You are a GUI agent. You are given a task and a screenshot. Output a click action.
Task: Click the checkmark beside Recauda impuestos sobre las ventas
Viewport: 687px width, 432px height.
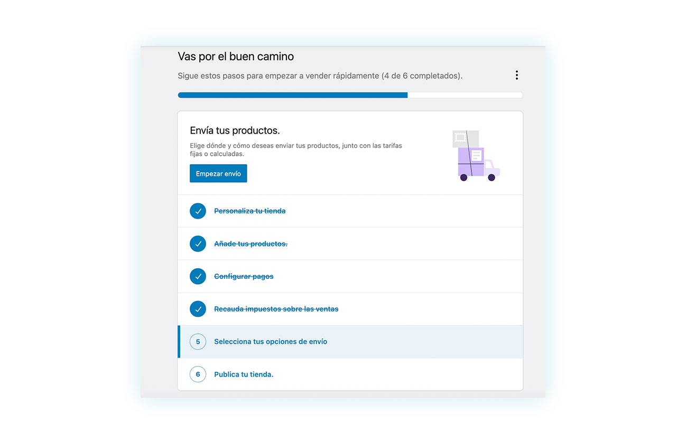click(x=198, y=309)
